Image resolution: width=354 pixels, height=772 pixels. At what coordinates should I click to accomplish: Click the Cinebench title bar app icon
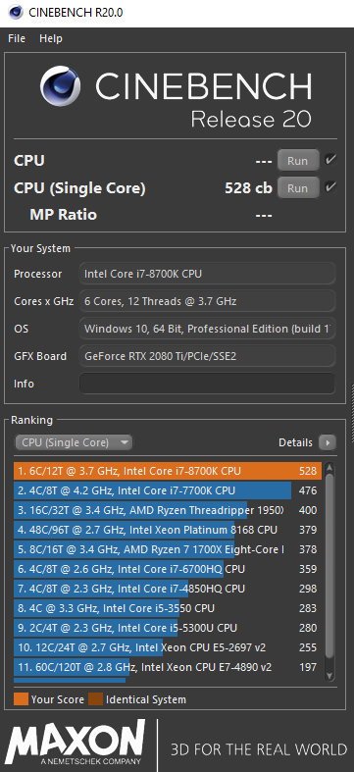click(16, 13)
